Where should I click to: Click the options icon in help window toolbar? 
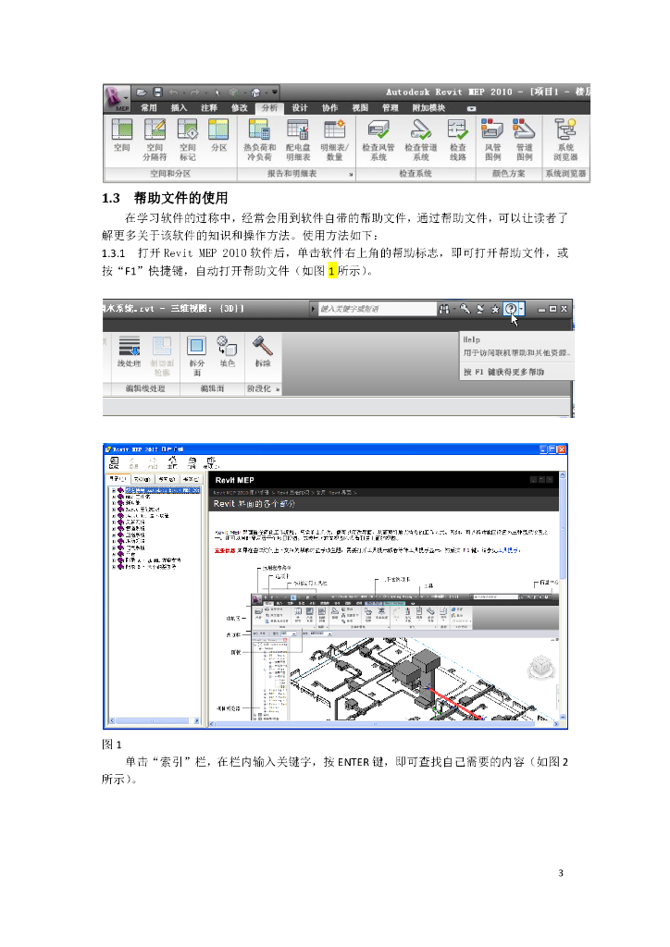click(x=211, y=462)
